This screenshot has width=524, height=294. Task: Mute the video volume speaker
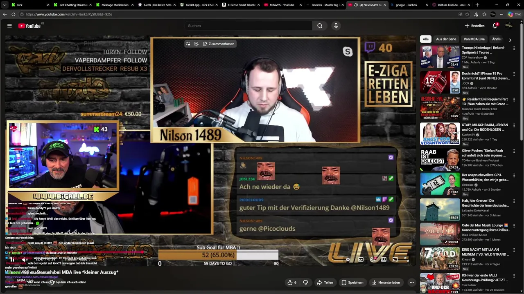(25, 259)
